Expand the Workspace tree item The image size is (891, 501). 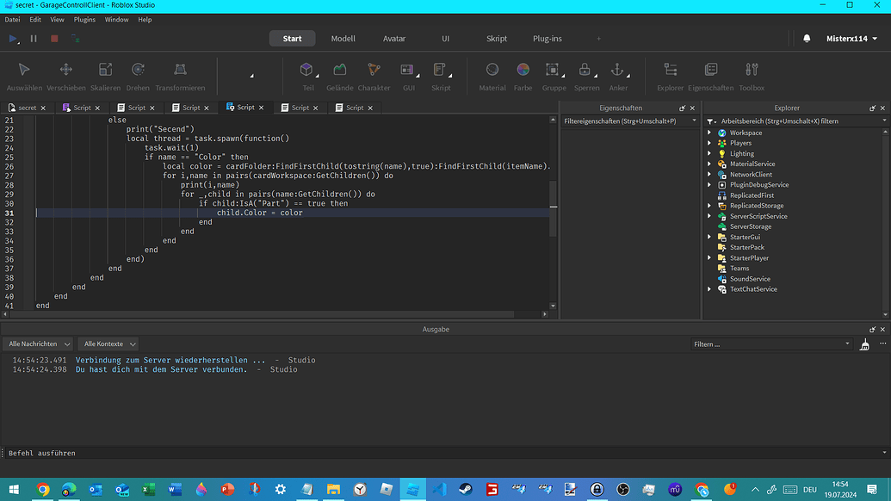pos(709,133)
